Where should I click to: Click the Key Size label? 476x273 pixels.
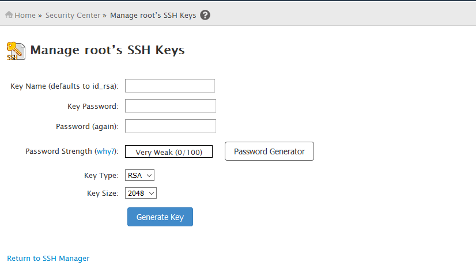(x=103, y=194)
